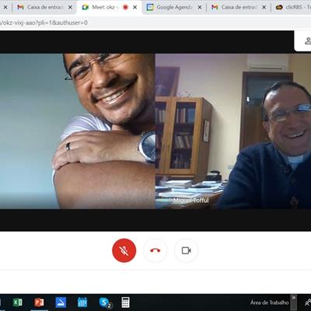Open the participants panel icon at top right
This screenshot has width=311, height=311.
tap(307, 40)
